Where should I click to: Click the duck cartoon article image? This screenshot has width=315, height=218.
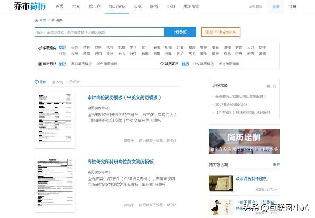pos(220,207)
